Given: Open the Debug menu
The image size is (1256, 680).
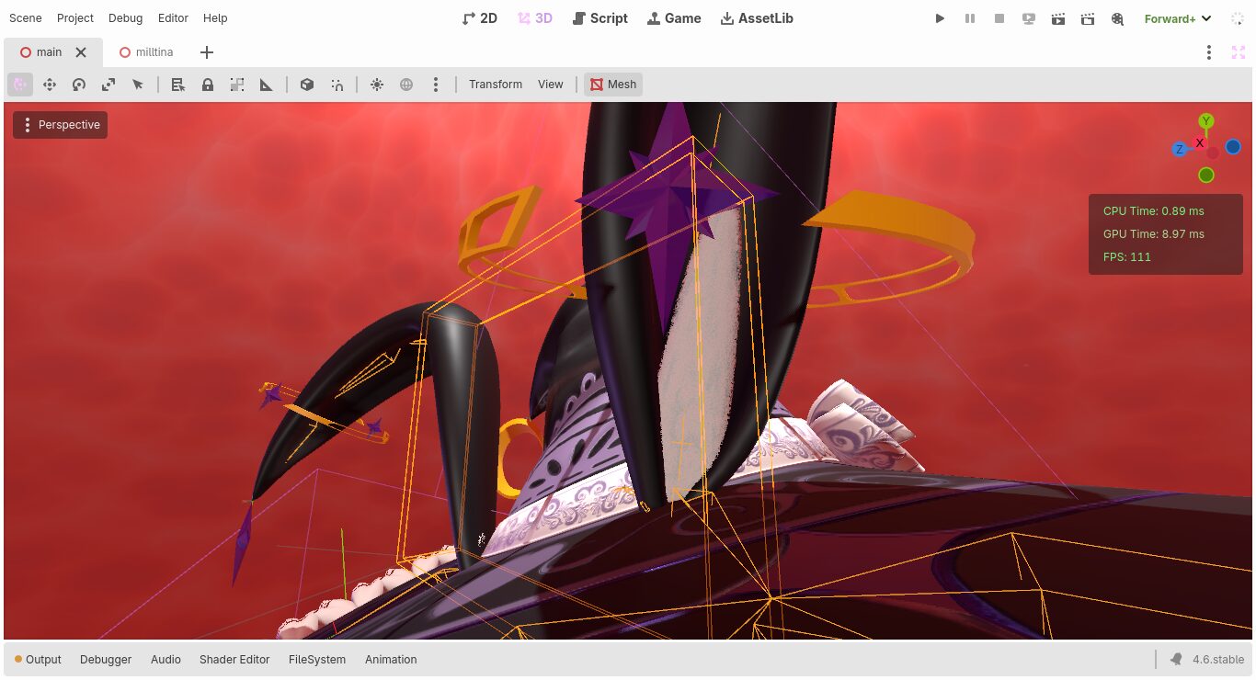Looking at the screenshot, I should click(126, 18).
